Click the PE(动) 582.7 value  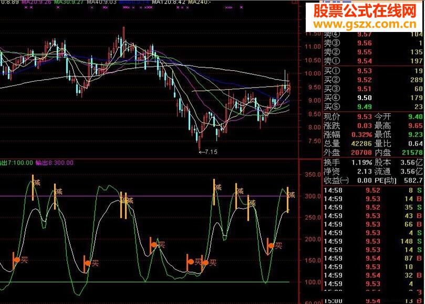413,180
